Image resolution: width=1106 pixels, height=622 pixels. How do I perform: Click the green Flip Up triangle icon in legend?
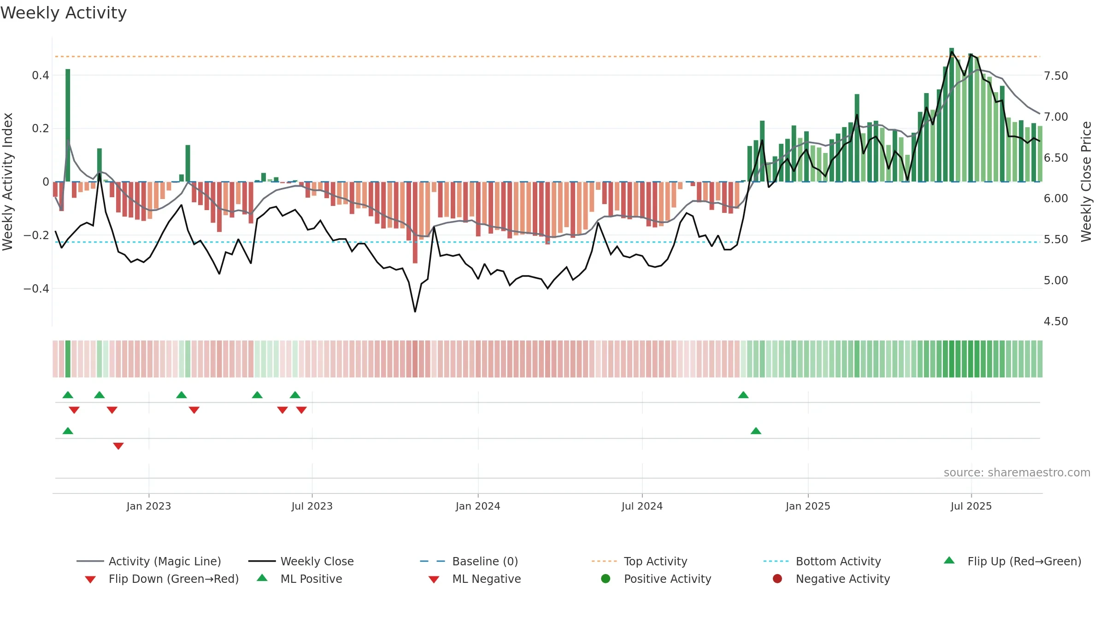point(949,560)
